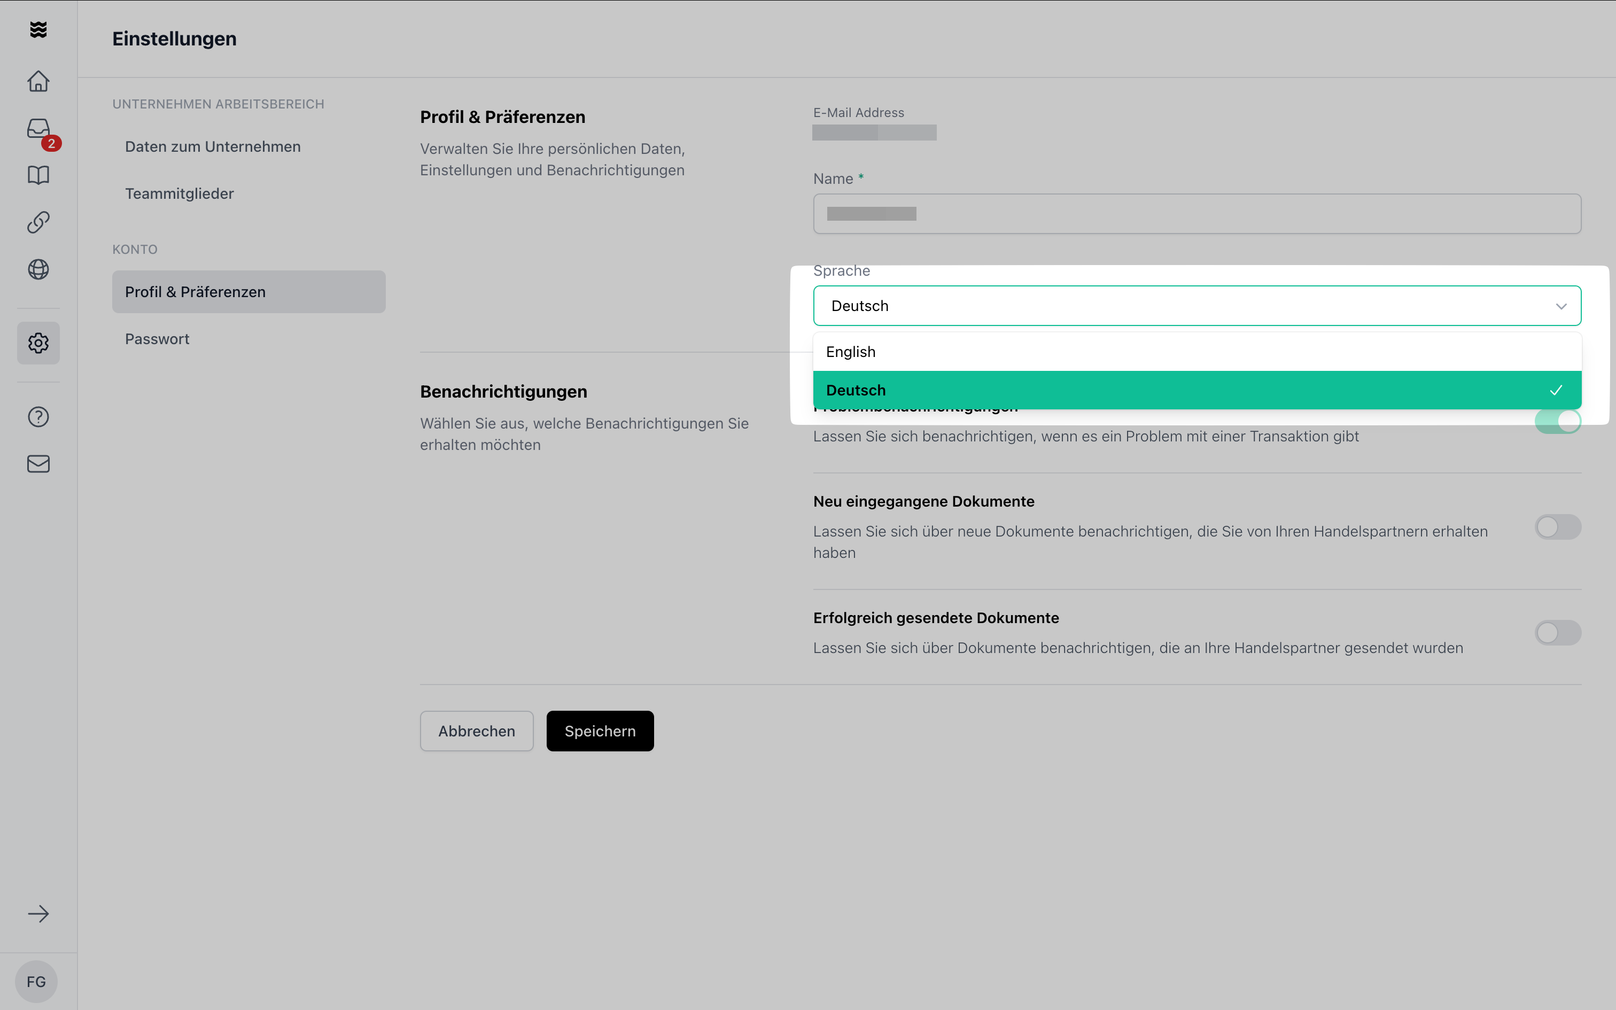Viewport: 1616px width, 1010px height.
Task: Go to Daten zum Unternehmen
Action: point(212,146)
